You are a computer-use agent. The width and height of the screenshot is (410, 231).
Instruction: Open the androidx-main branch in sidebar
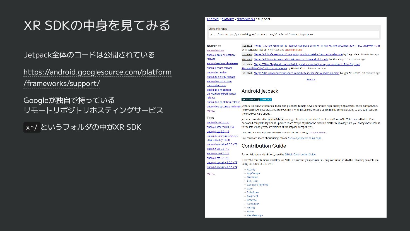coord(215,50)
